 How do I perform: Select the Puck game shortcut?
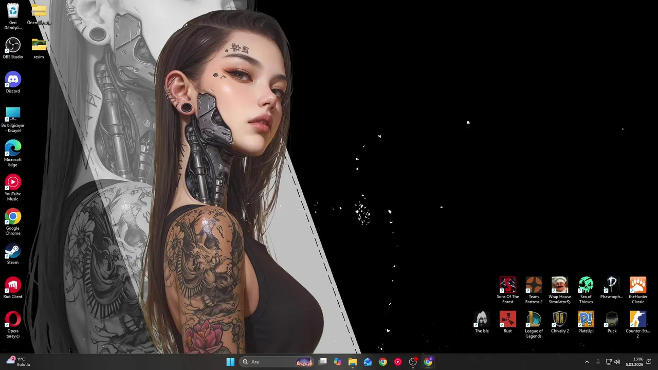pyautogui.click(x=612, y=322)
